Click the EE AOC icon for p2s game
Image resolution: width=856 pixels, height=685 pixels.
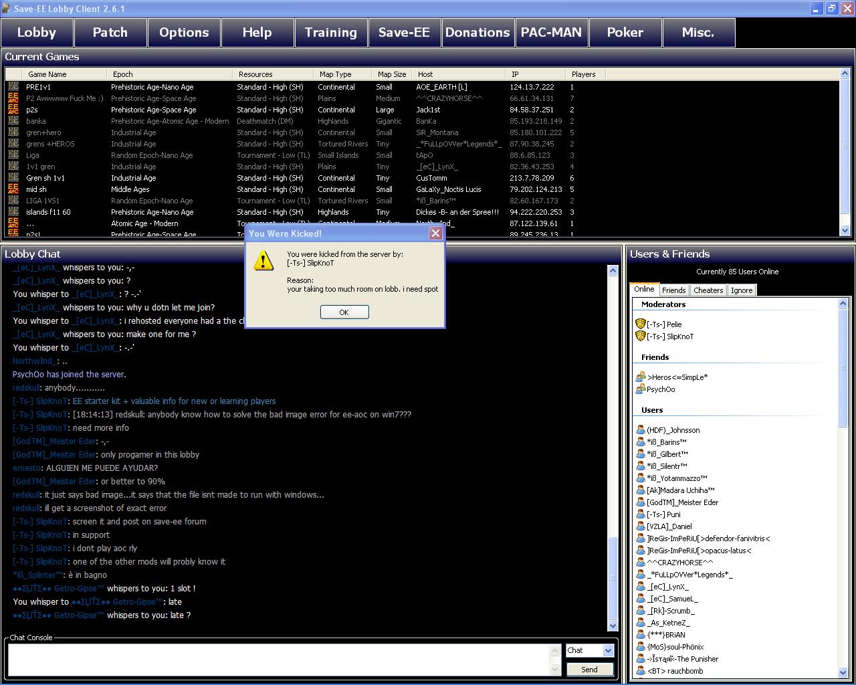13,110
